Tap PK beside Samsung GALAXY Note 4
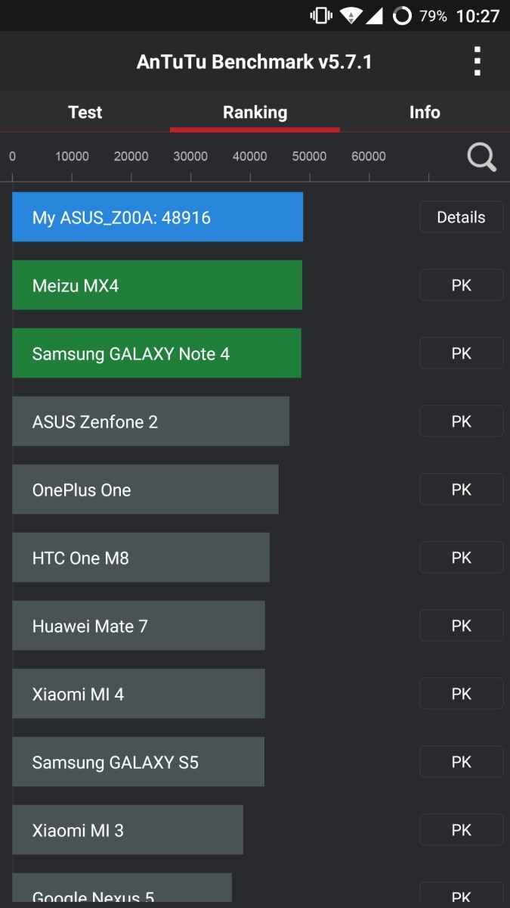510x908 pixels. (461, 353)
